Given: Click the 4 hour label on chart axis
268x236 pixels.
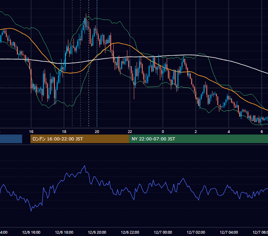Looking at the screenshot, I should pos(229,132).
